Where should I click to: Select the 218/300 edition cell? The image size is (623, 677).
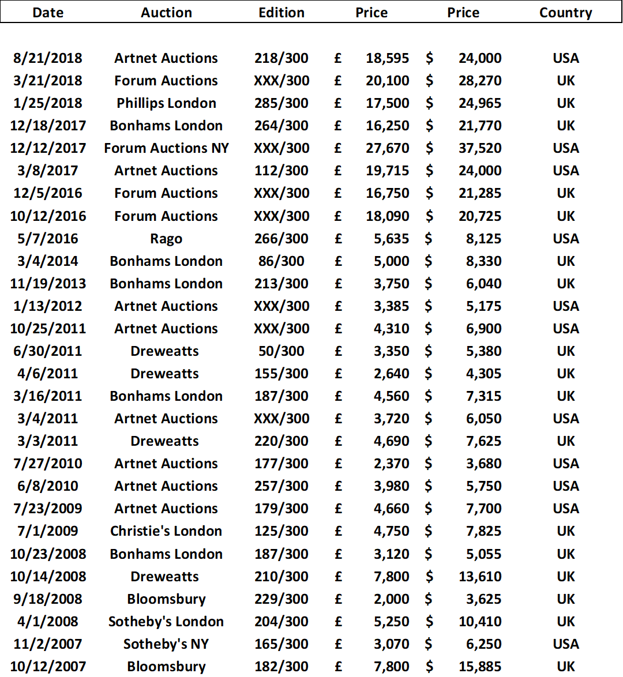tap(282, 58)
